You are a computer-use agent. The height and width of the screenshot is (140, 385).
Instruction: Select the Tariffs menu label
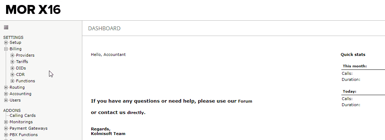pyautogui.click(x=22, y=62)
